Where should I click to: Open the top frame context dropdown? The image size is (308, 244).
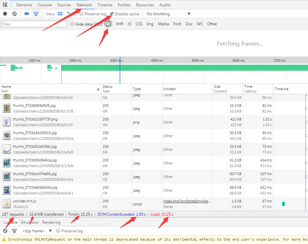pos(37,231)
